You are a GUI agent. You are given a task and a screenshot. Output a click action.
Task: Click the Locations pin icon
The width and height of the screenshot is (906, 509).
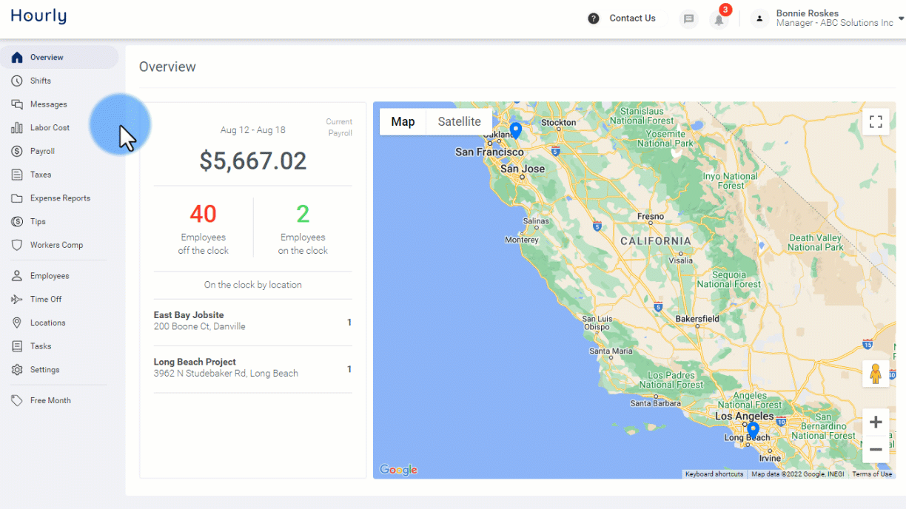[x=17, y=323]
